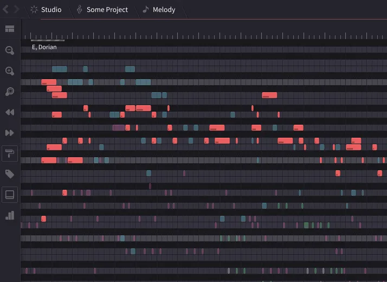
Task: Click the key signature marker bar on timeline
Action: click(x=47, y=41)
